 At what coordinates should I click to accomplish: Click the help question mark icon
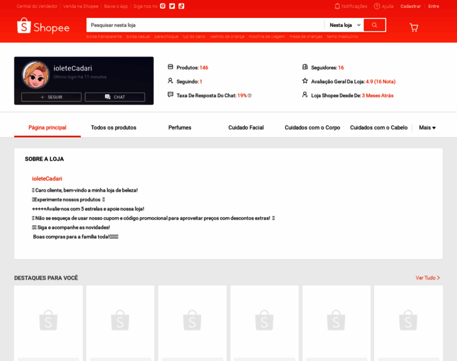[x=377, y=6]
